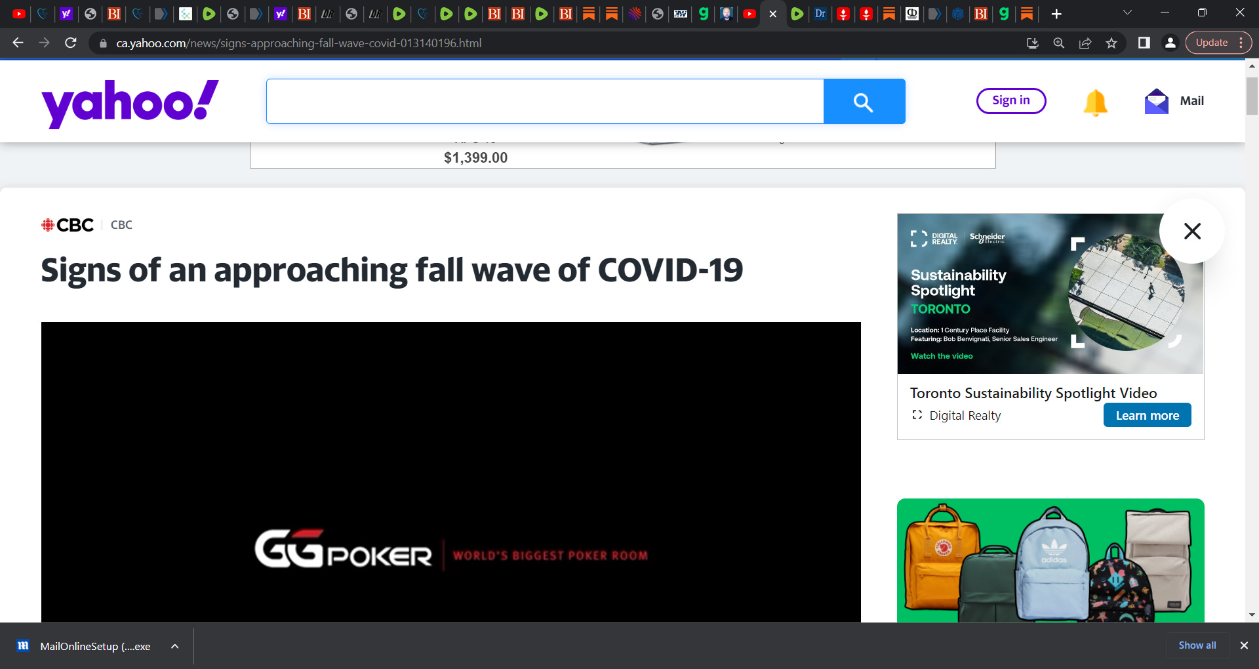Click the install app icon in the address bar
Screen dimensions: 1259x669
click(x=1032, y=43)
